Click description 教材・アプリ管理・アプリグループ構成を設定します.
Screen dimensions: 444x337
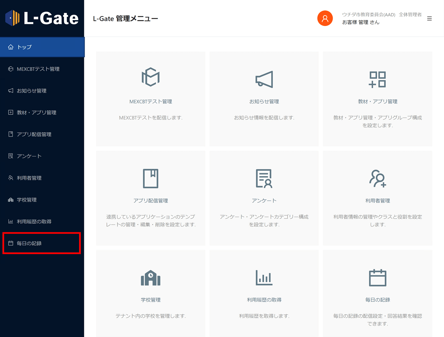(377, 122)
